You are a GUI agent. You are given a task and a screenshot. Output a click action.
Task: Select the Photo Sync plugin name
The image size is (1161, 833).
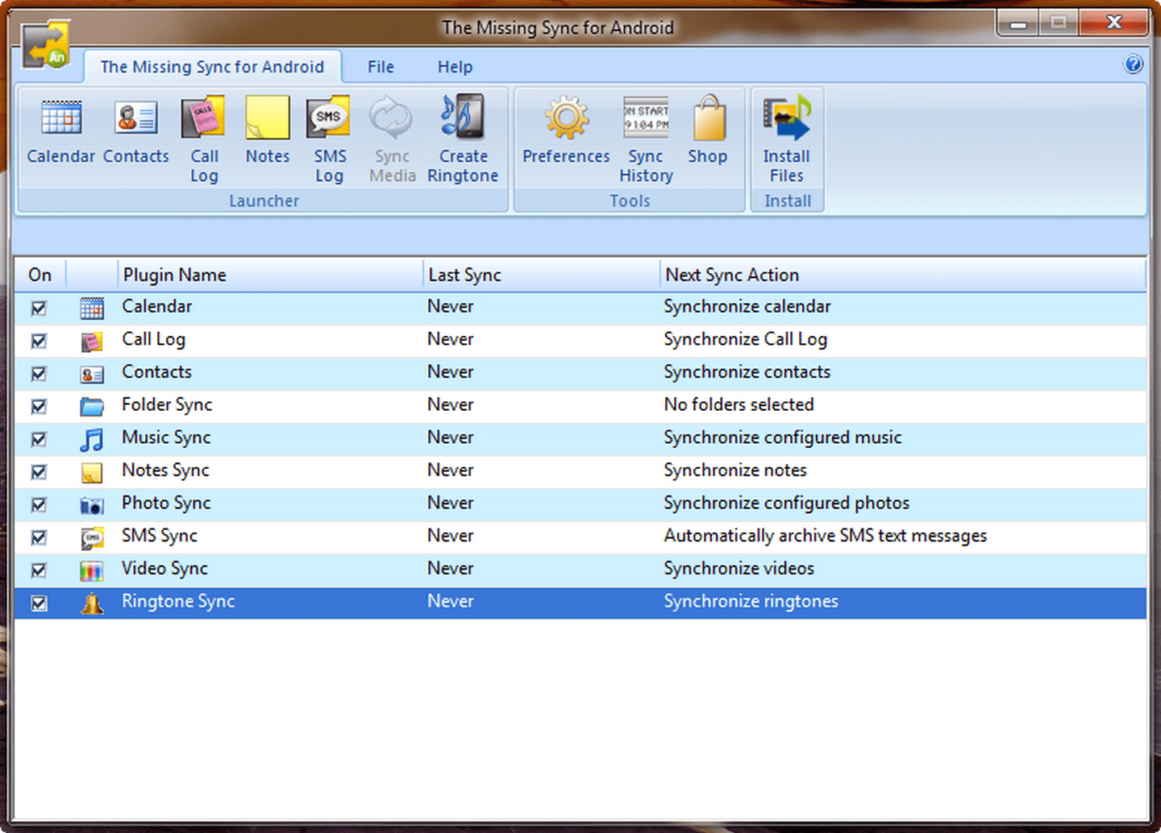click(x=166, y=504)
